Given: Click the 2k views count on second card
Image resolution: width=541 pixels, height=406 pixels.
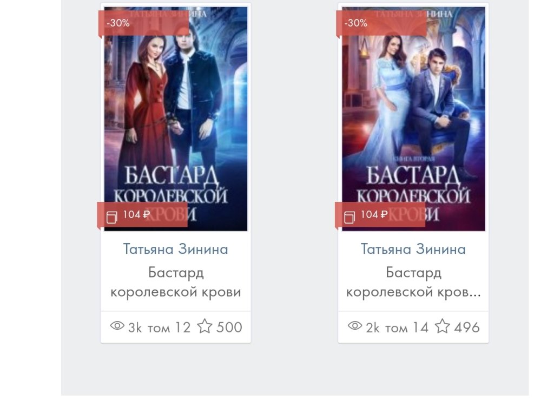Looking at the screenshot, I should coord(373,328).
